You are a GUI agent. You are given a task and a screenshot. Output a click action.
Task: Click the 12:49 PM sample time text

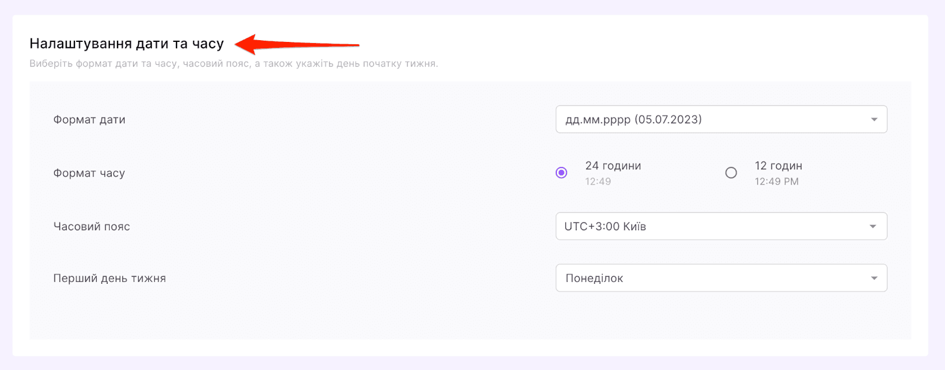tap(777, 182)
